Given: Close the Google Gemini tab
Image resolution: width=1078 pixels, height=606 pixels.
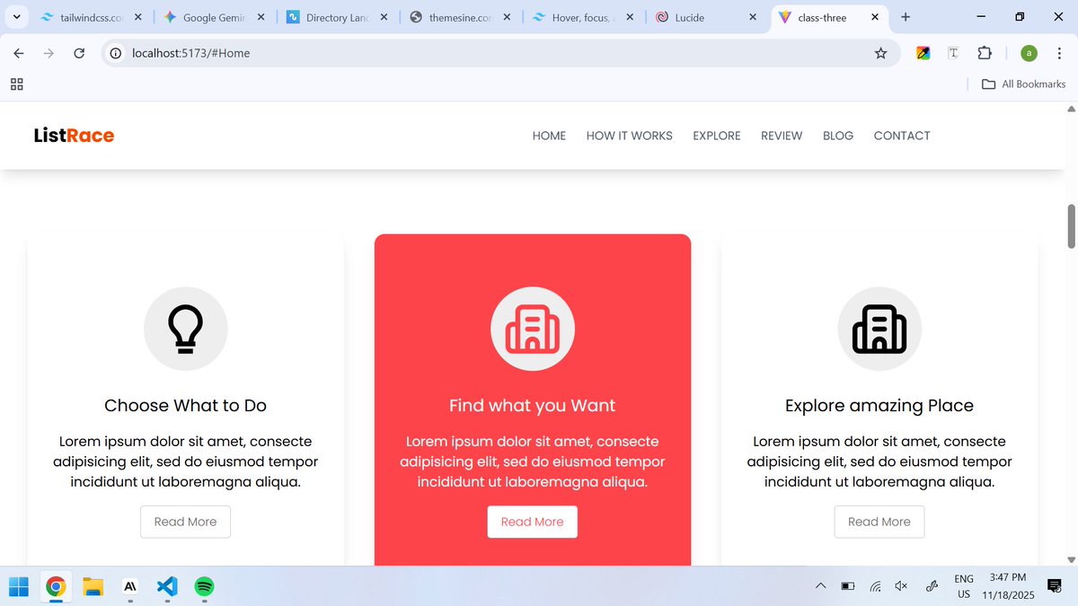Looking at the screenshot, I should pos(261,17).
